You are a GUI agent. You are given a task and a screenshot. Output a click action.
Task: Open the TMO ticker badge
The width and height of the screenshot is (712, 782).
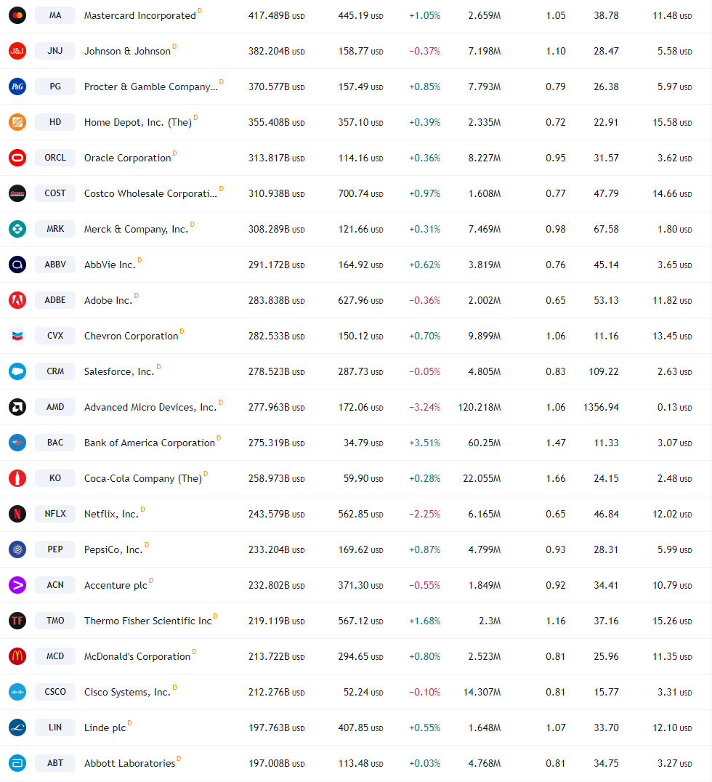coord(55,621)
